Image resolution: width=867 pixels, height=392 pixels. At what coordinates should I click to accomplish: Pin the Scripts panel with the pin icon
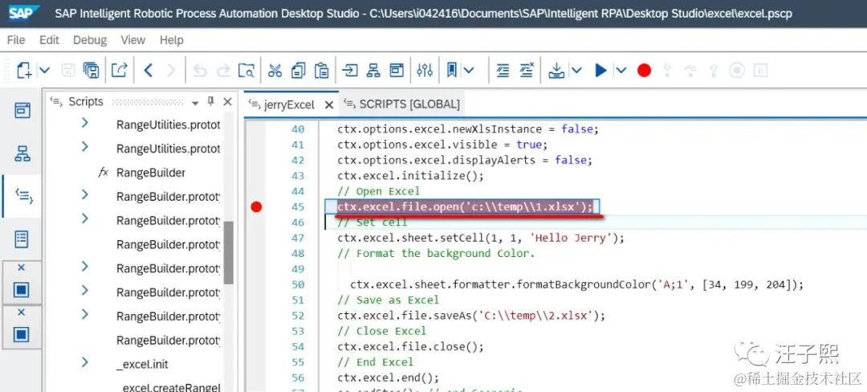click(x=210, y=101)
